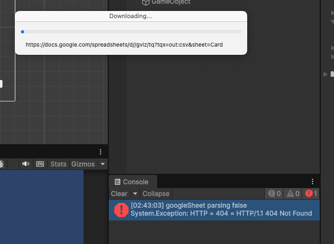This screenshot has height=244, width=334.
Task: Click the red error icon in console entry
Action: click(x=121, y=210)
